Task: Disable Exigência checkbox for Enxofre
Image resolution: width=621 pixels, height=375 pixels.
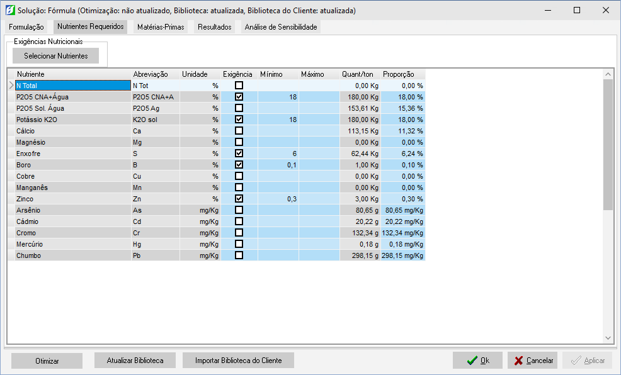Action: (x=239, y=154)
